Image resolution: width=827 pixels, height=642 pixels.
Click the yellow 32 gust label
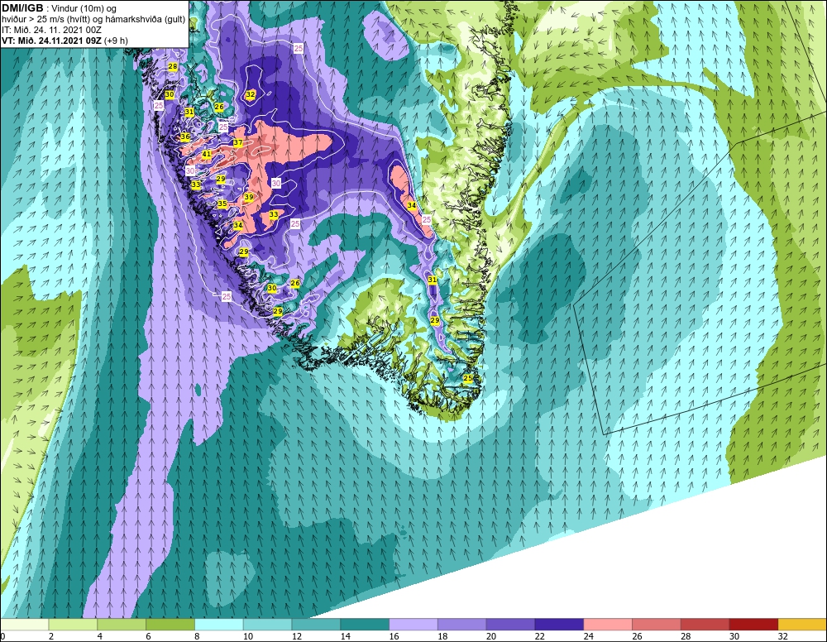click(x=251, y=93)
